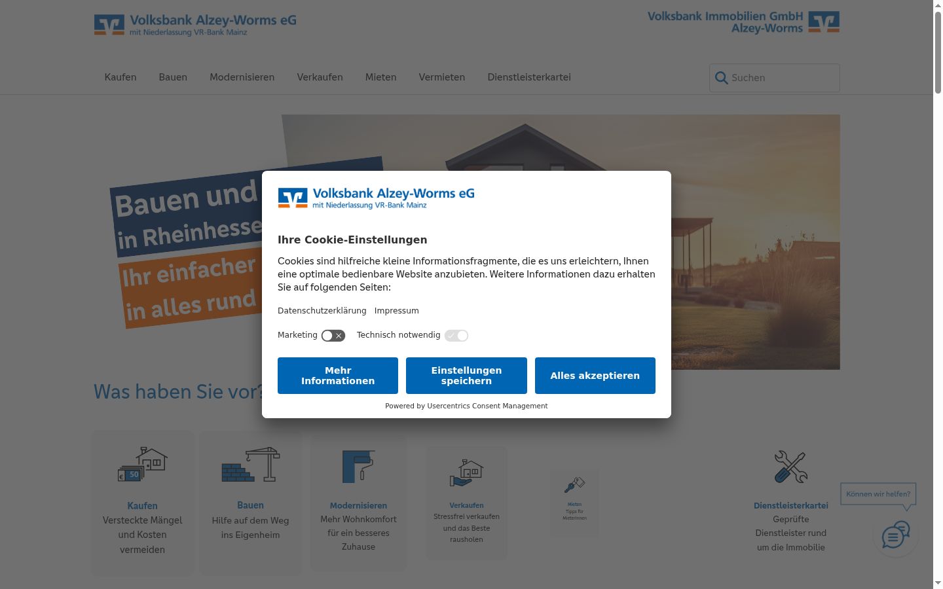Viewport: 943px width, 589px height.
Task: Click the Mehr Informationen button
Action: [338, 376]
